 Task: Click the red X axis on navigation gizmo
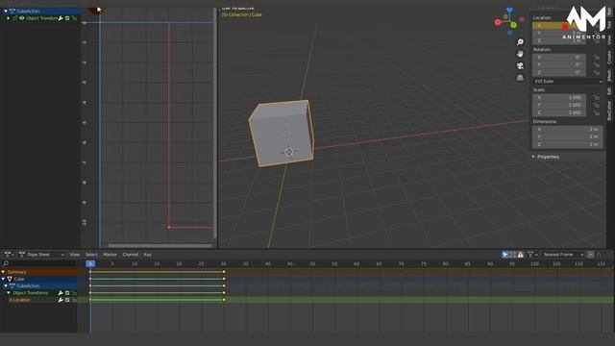[x=498, y=22]
